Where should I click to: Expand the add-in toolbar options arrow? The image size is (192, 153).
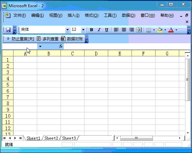pos(86,39)
